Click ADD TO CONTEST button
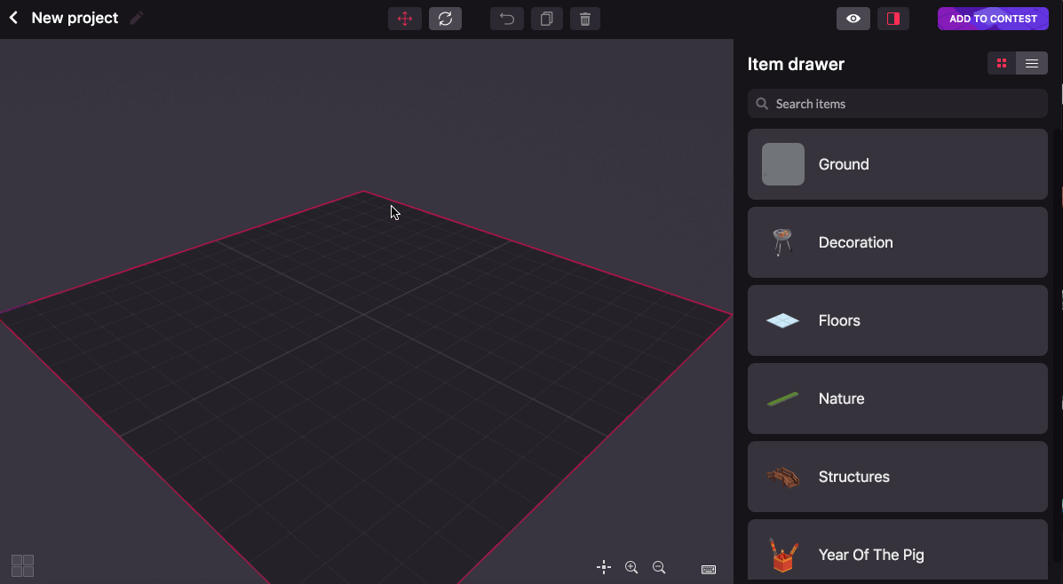Image resolution: width=1063 pixels, height=584 pixels. click(993, 19)
